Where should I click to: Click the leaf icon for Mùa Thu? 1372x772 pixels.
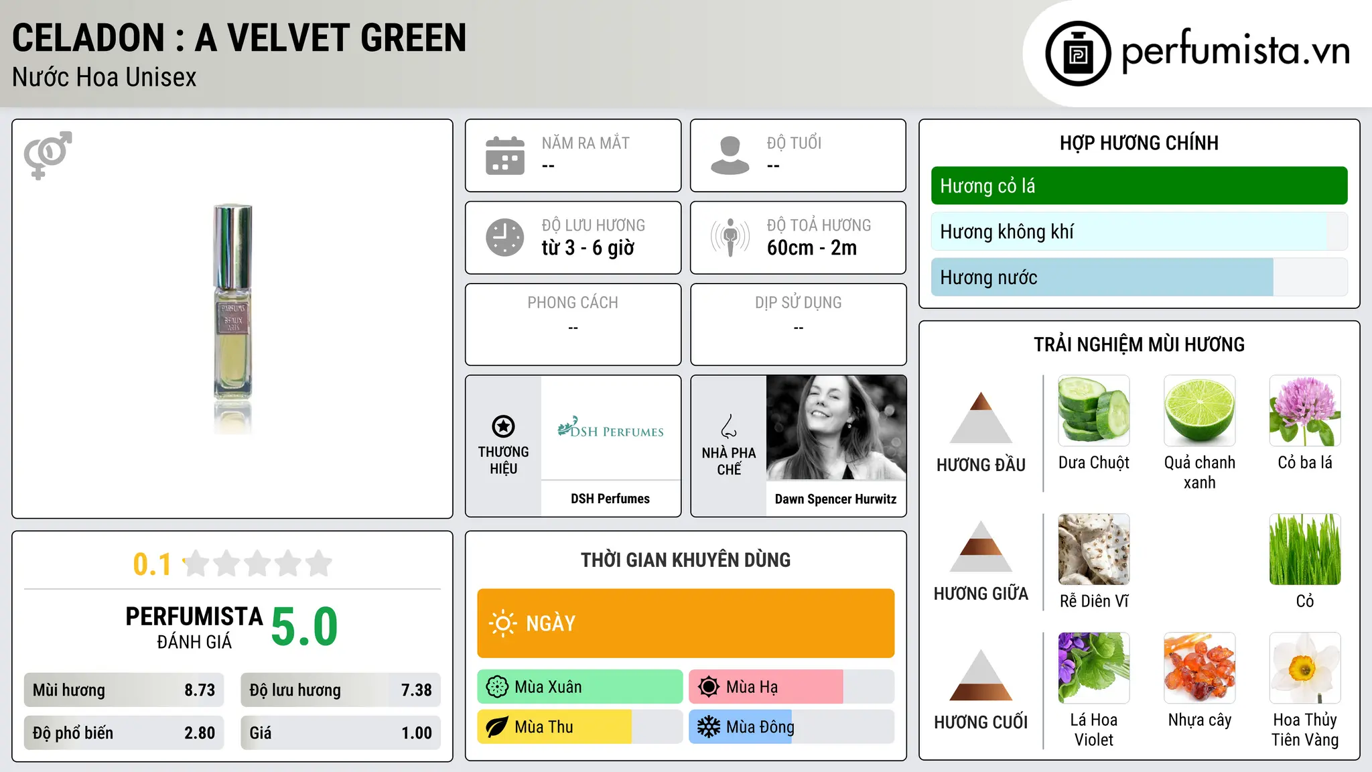[497, 727]
